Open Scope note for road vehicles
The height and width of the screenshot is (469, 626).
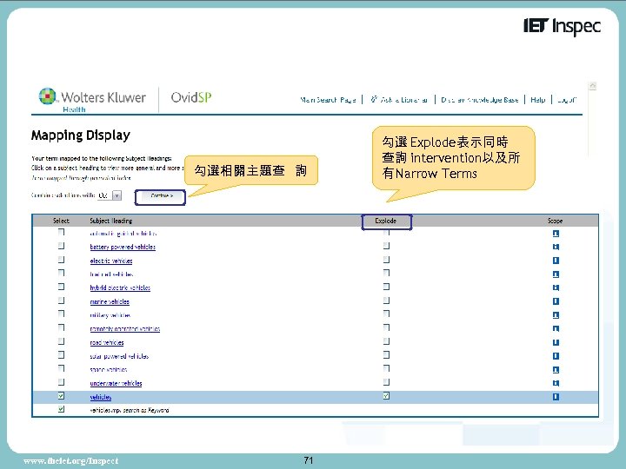[x=556, y=342]
